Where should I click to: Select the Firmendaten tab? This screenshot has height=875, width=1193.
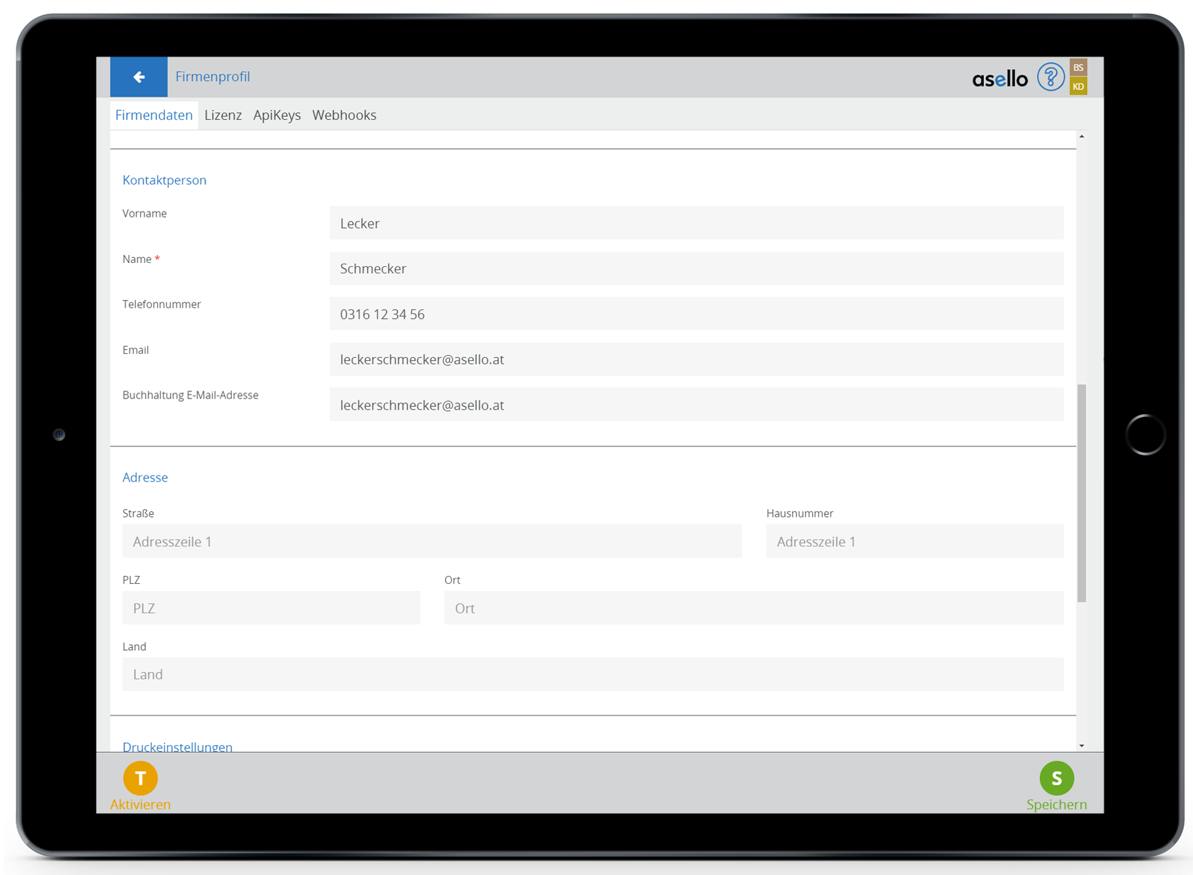154,115
